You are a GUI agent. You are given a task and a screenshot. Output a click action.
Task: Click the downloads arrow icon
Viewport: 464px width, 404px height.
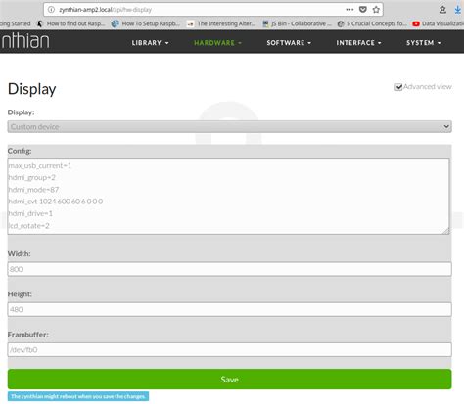click(458, 10)
